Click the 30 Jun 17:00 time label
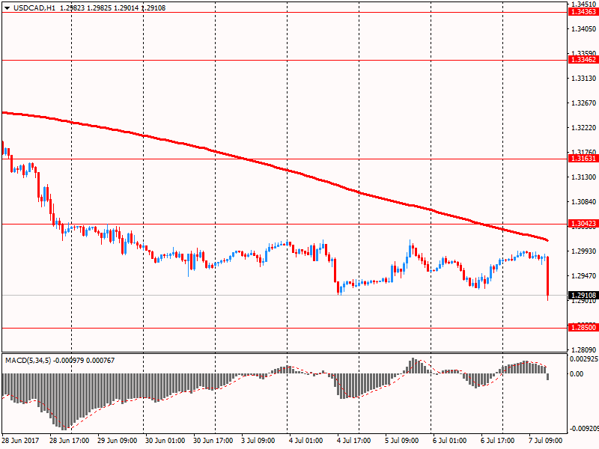The width and height of the screenshot is (599, 449). (x=213, y=441)
